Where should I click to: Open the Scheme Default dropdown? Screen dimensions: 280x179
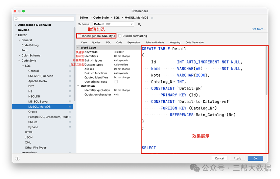(x=113, y=24)
